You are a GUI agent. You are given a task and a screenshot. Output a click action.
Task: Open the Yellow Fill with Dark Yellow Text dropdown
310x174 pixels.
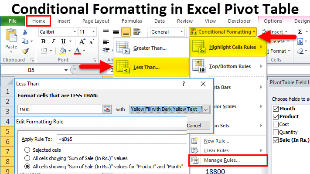[206, 109]
